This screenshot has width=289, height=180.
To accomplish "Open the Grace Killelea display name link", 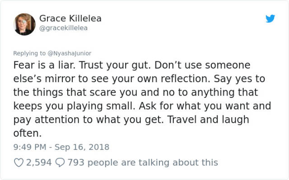I will 70,18.
